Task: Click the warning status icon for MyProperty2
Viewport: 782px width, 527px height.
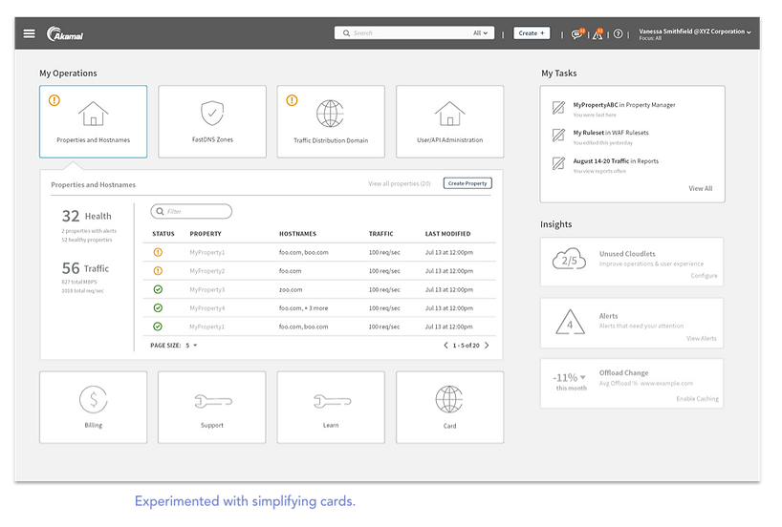Action: click(x=158, y=271)
